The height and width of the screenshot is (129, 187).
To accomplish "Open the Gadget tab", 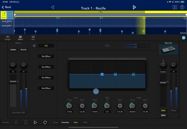I will click(8, 38).
